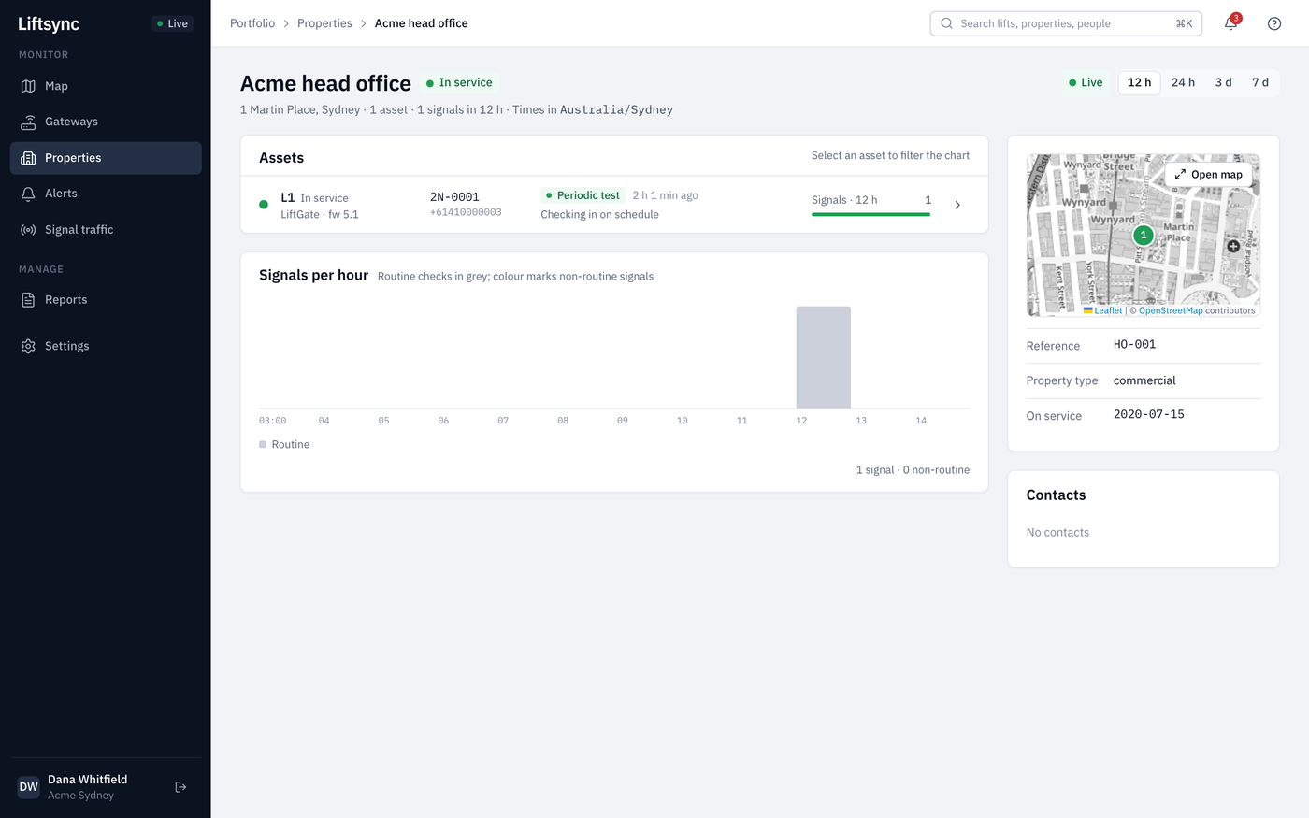The width and height of the screenshot is (1309, 818).
Task: Open Alerts bell in sidebar
Action: coord(106,194)
